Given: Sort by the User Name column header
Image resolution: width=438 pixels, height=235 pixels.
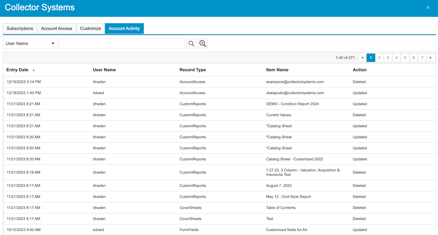Looking at the screenshot, I should pos(104,70).
